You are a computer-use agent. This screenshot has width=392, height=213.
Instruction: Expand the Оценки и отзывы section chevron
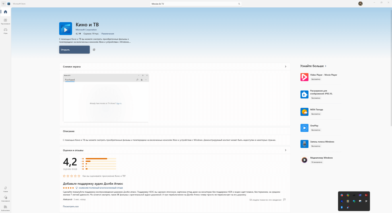[x=285, y=150]
